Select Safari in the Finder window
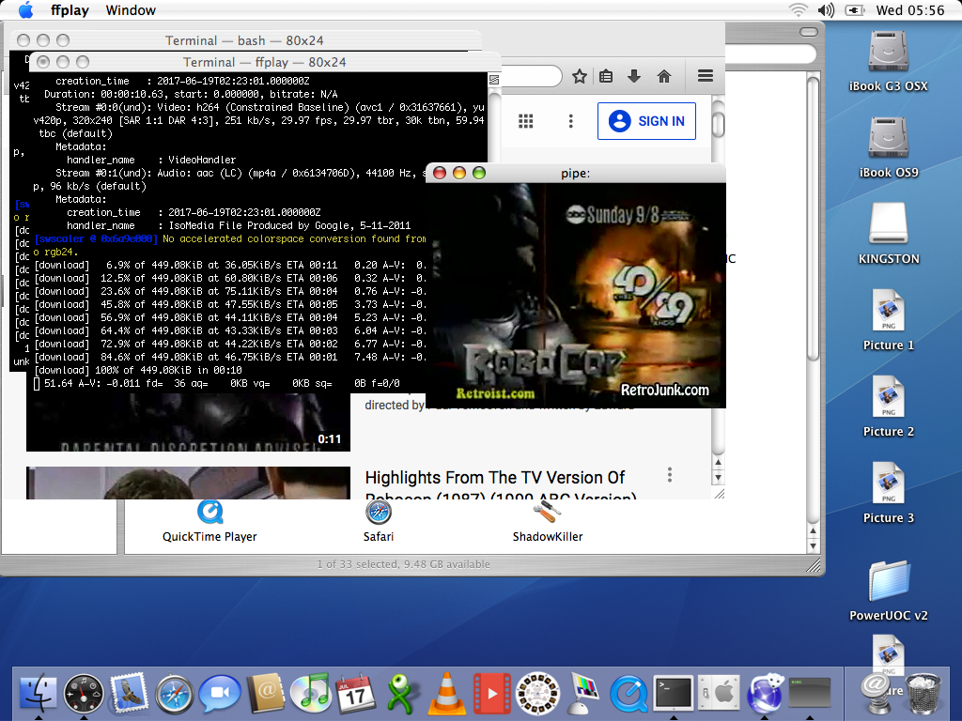 (378, 521)
